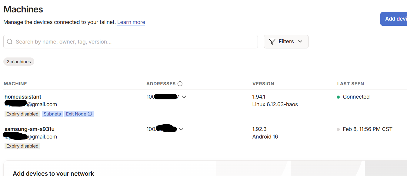Click the Subnets badge on homeassistant
The width and height of the screenshot is (407, 176).
point(52,114)
